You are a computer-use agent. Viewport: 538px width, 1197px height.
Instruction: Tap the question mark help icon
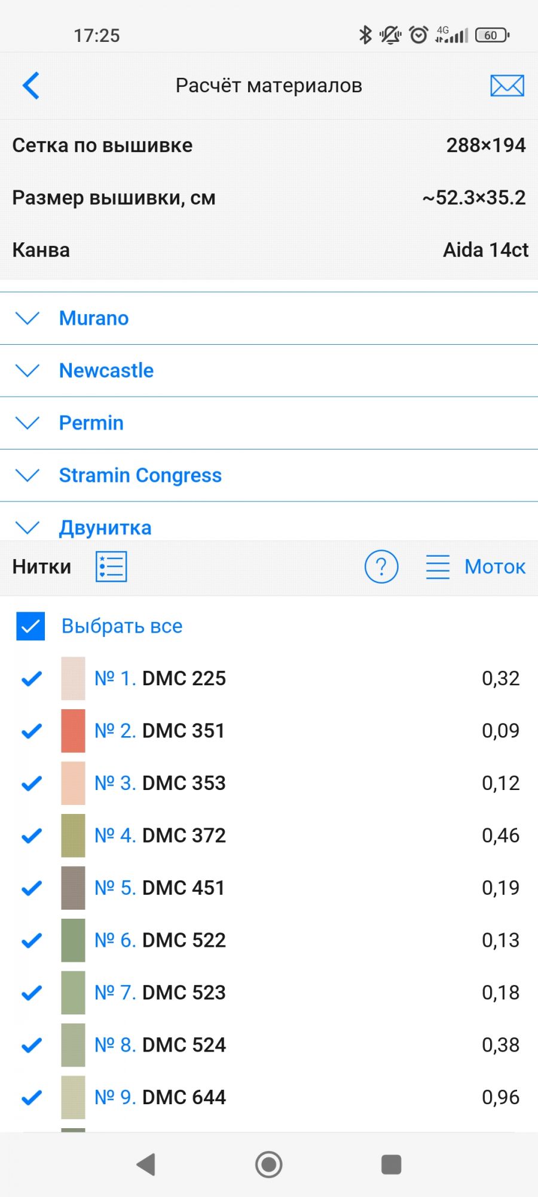coord(381,566)
